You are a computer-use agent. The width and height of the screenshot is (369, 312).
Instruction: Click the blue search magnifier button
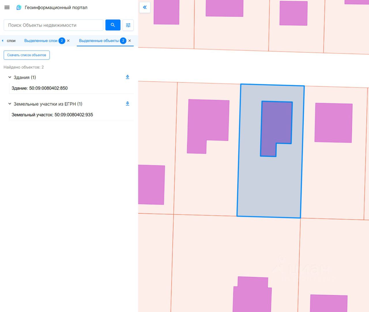tap(113, 25)
